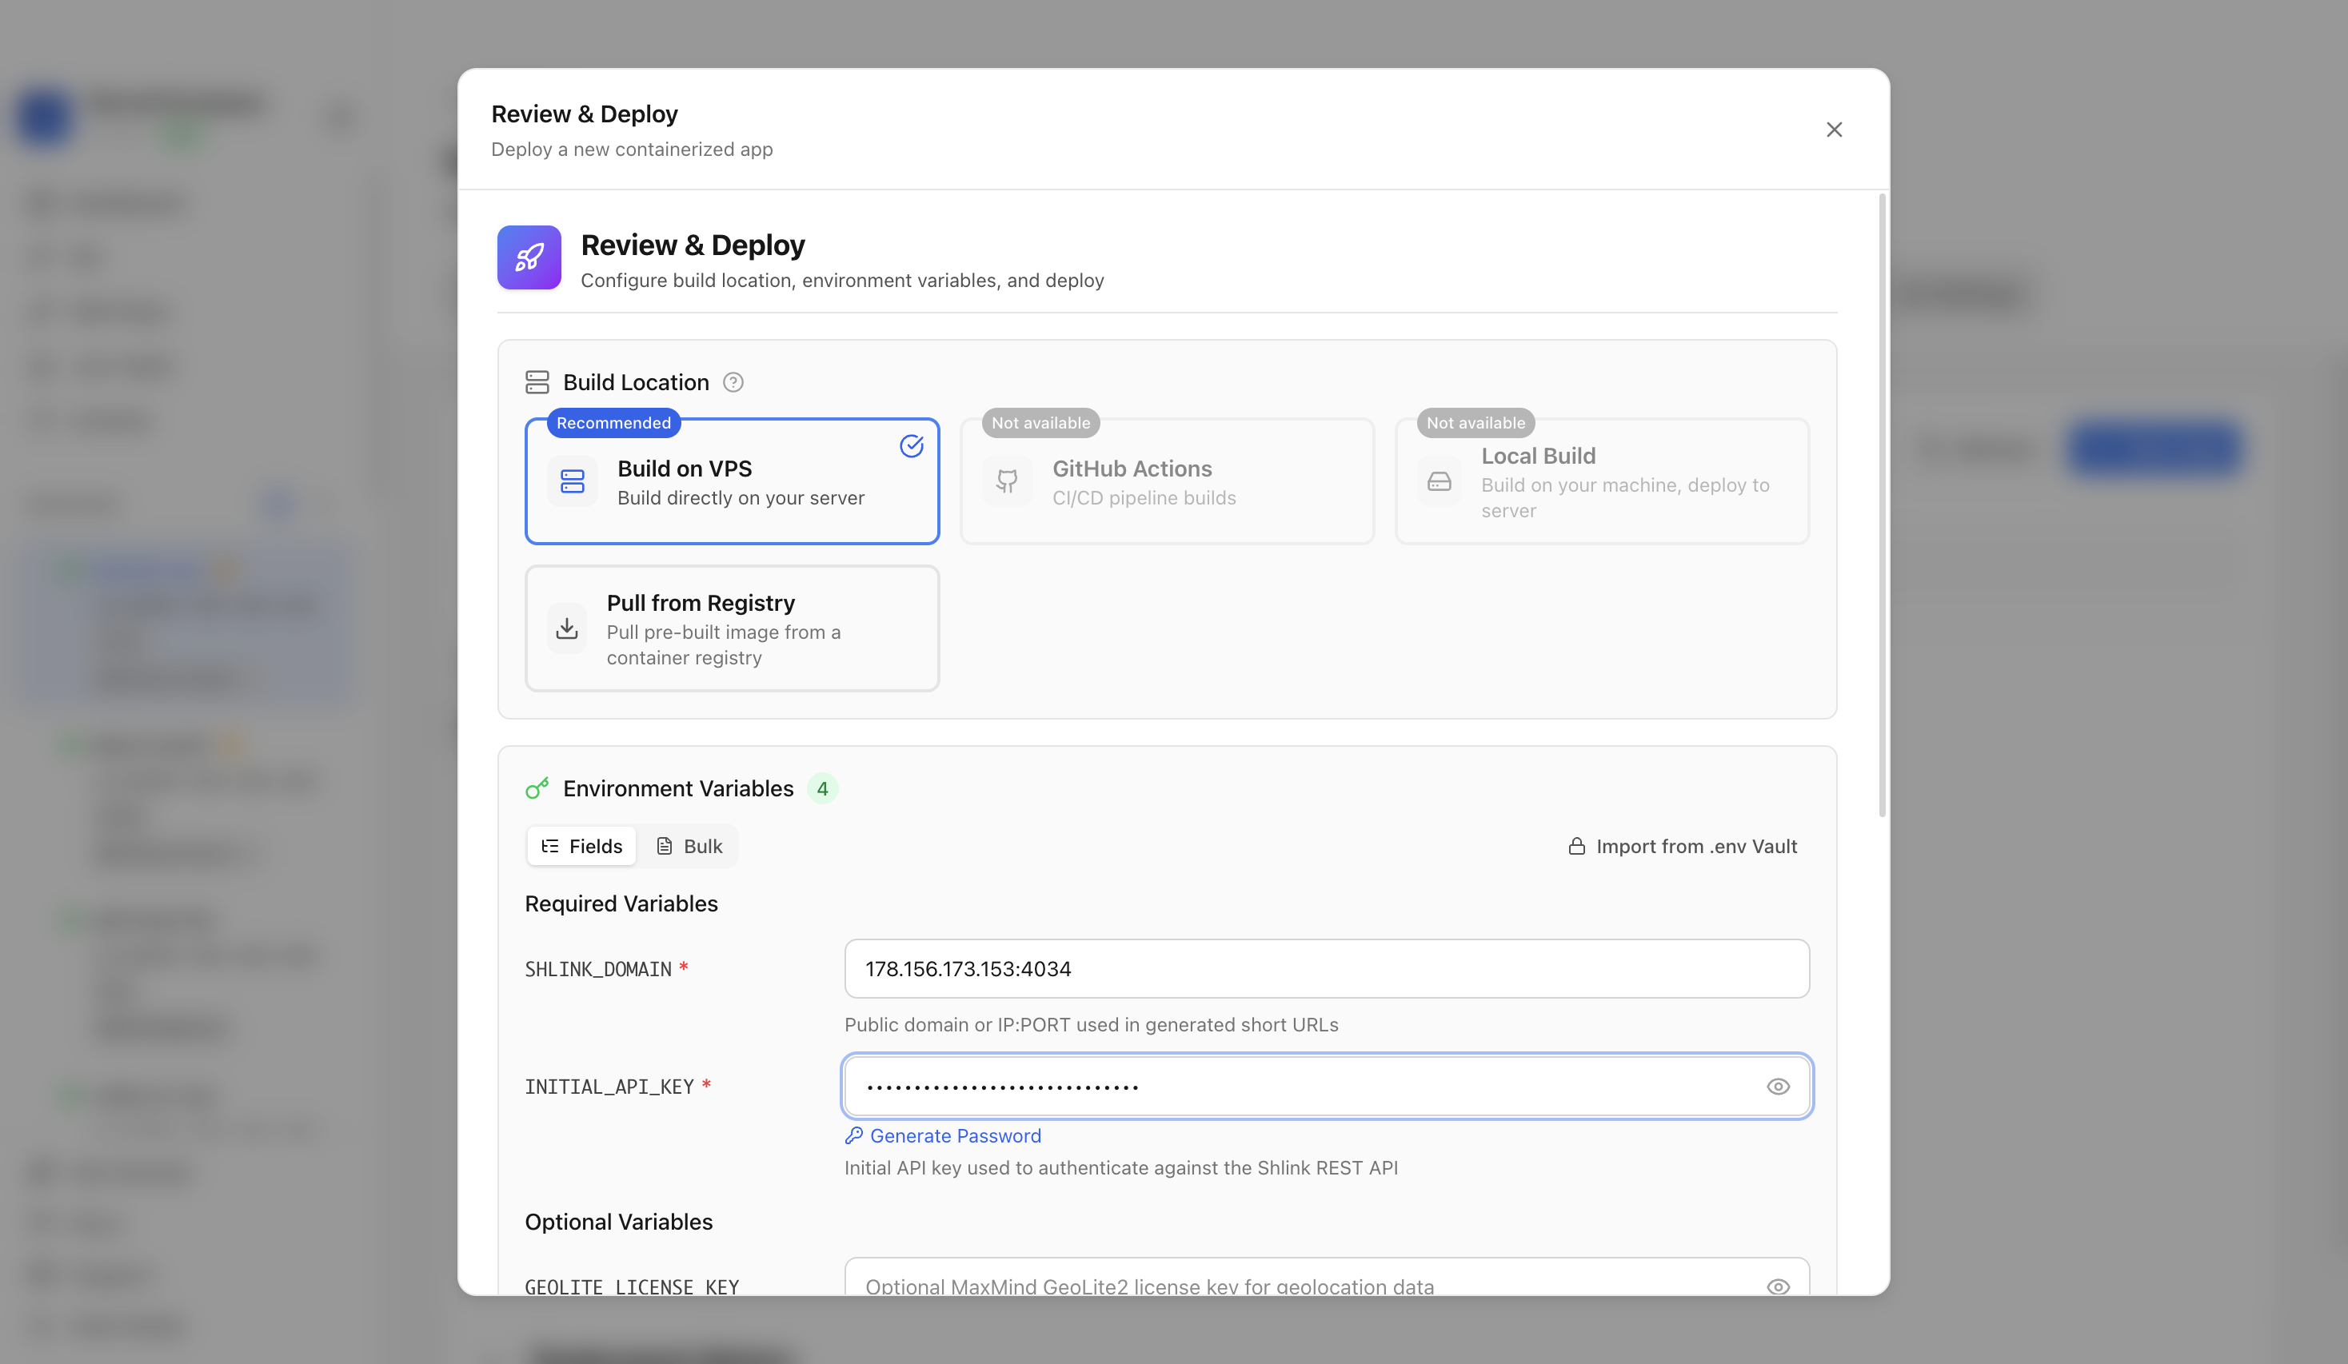Click the Required Variables heading
The height and width of the screenshot is (1364, 2348).
621,903
